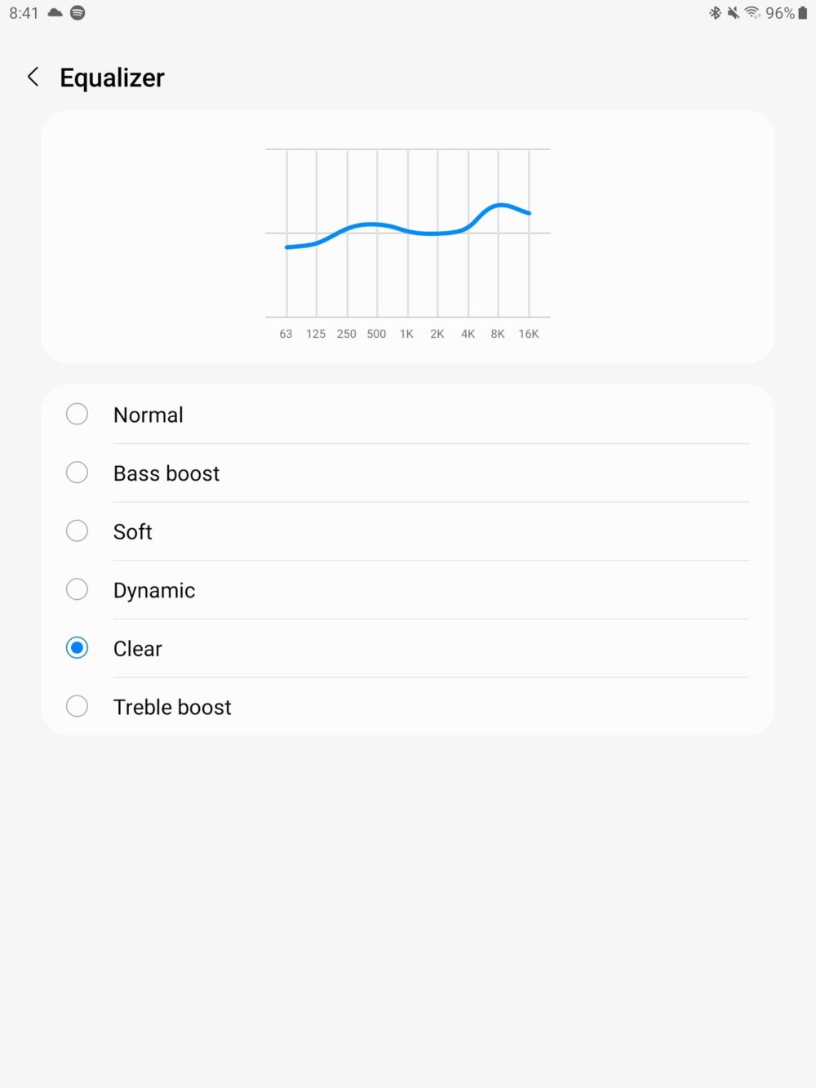This screenshot has height=1088, width=816.
Task: Tap the Wi-Fi status icon
Action: coord(752,13)
